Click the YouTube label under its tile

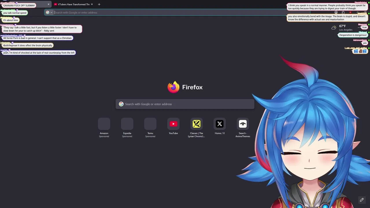(173, 133)
